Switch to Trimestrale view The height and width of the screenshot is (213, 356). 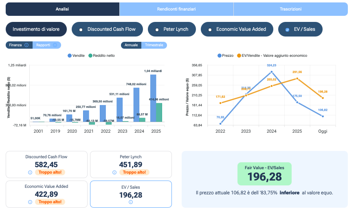[154, 45]
